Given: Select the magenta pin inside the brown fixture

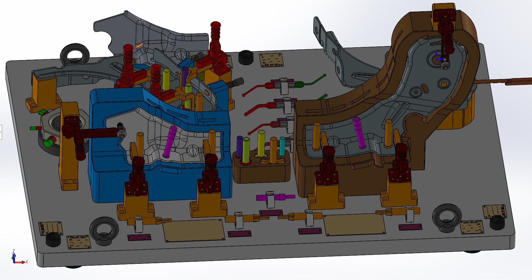Looking at the screenshot, I should pyautogui.click(x=359, y=133).
